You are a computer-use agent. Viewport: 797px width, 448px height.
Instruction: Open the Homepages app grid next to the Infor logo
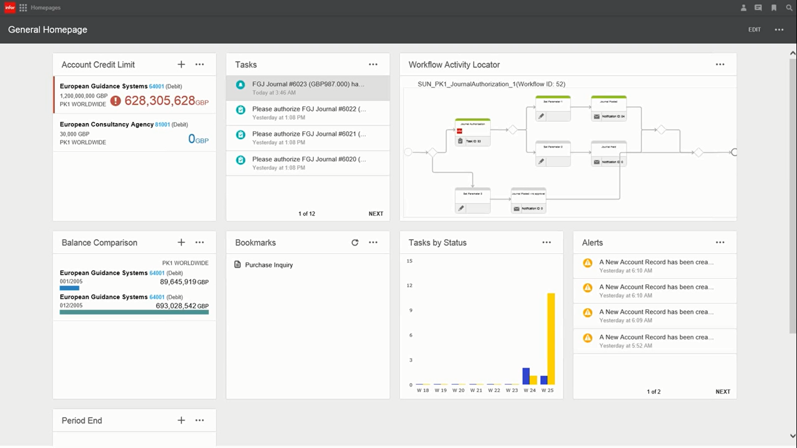[22, 8]
